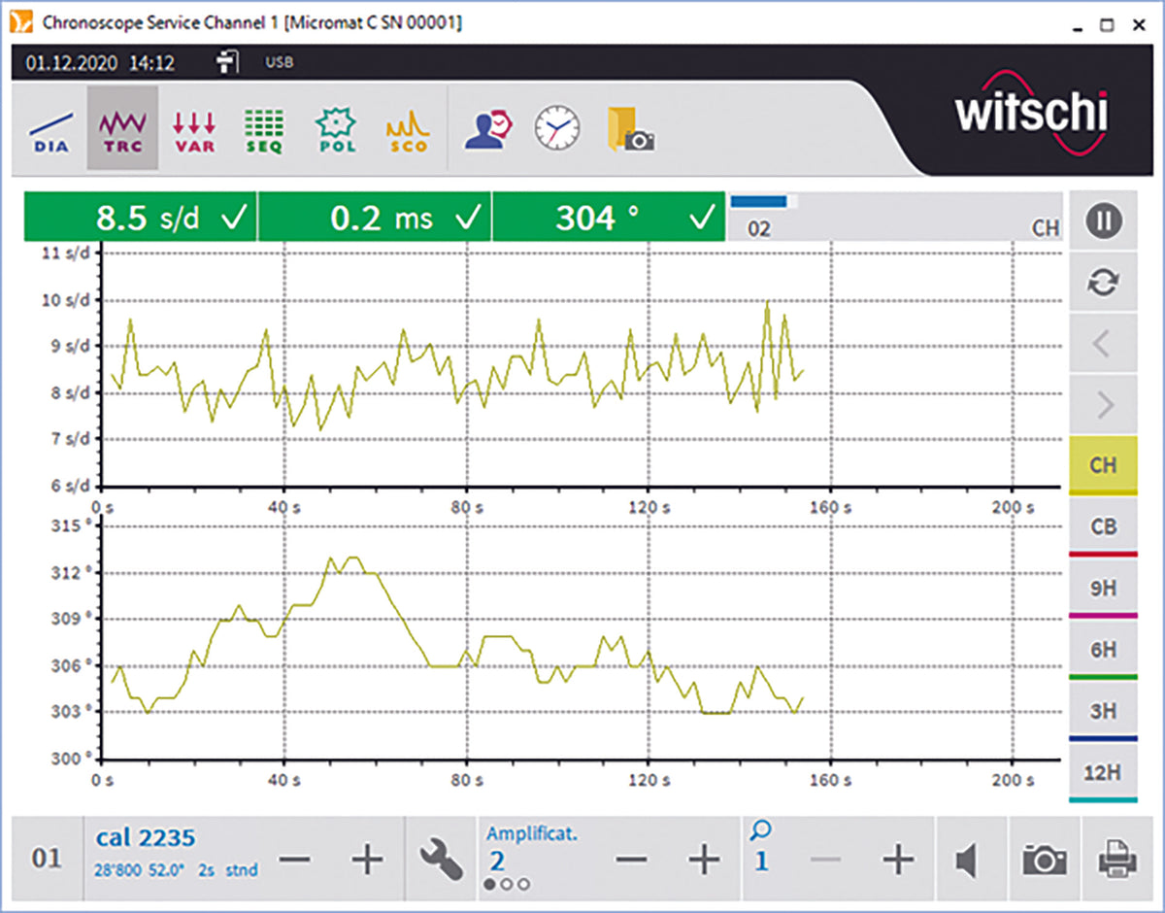Image resolution: width=1165 pixels, height=913 pixels.
Task: Select the CH position tab
Action: point(1103,464)
